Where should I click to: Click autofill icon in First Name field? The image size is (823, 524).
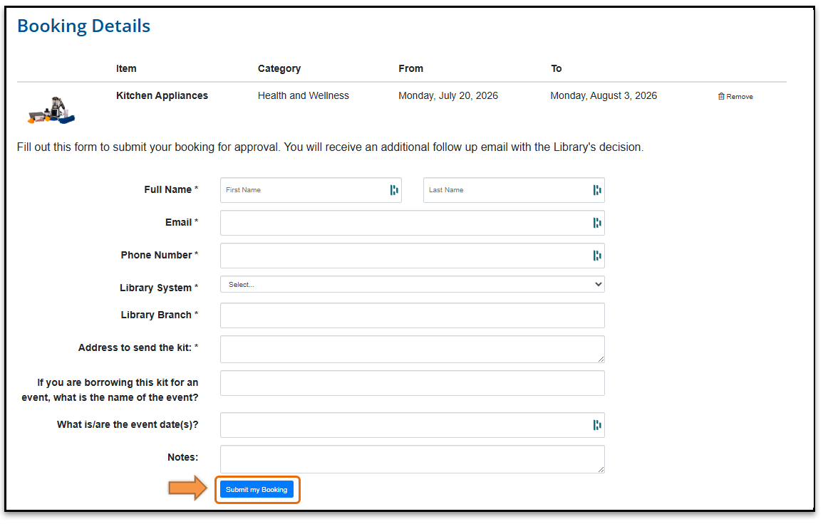click(x=393, y=190)
